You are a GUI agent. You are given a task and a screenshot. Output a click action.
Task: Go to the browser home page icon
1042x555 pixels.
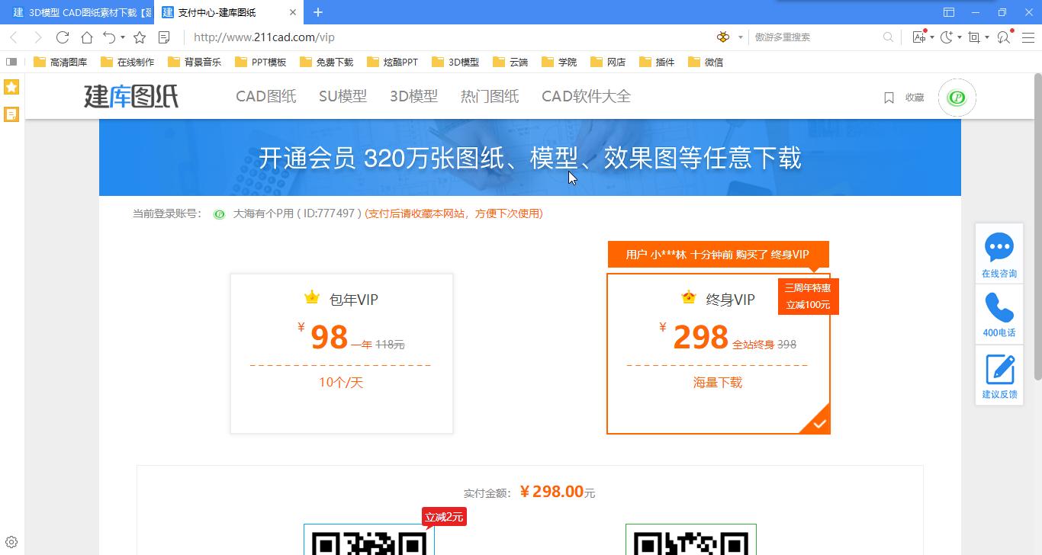point(87,37)
